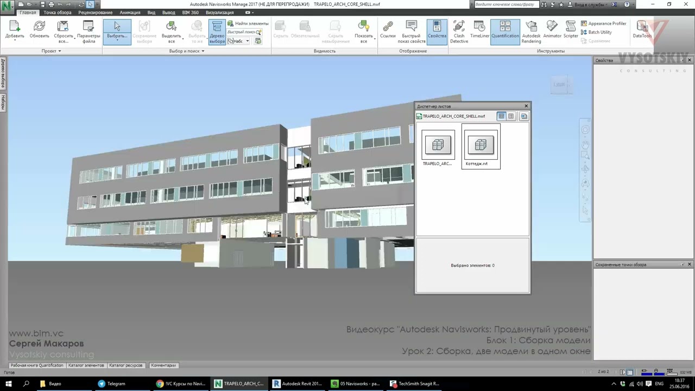
Task: Open the Комментарии tab
Action: point(163,365)
